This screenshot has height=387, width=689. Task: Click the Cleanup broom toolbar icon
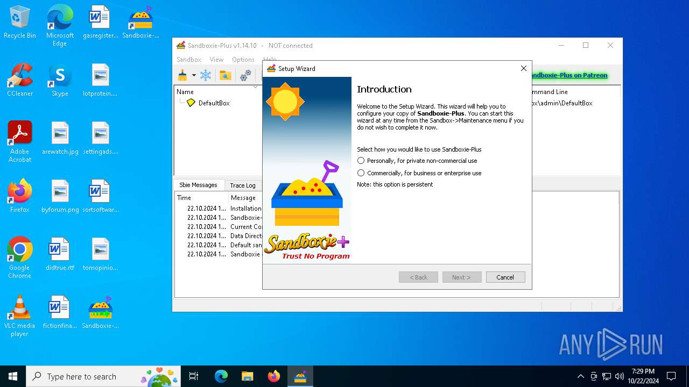point(182,76)
